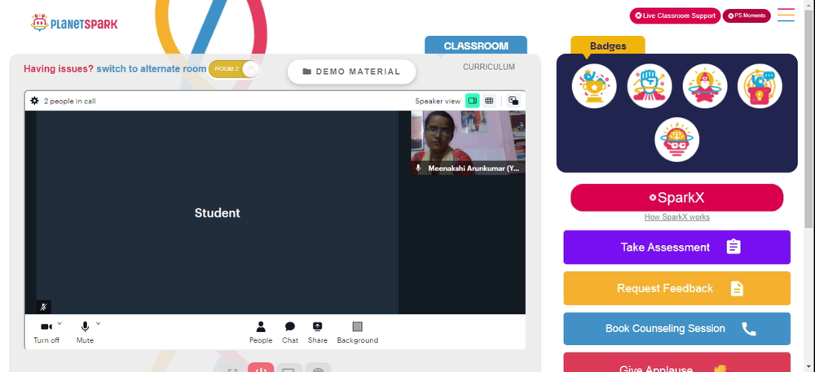The image size is (815, 372).
Task: Click Meenakshi Arunkumar's video thumbnail
Action: (x=468, y=142)
